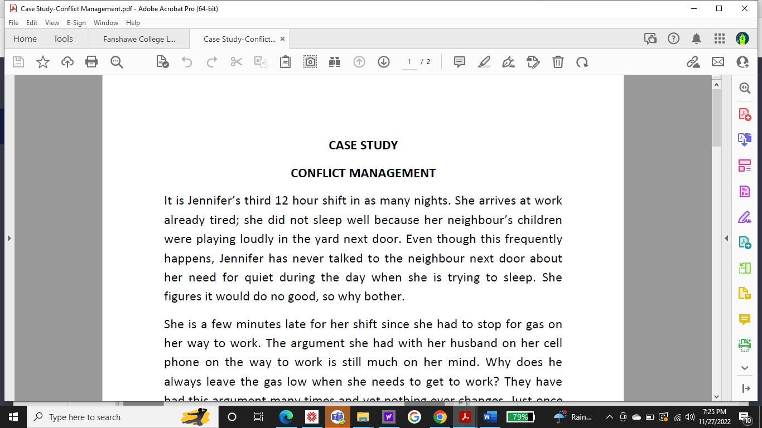
Task: Click the current page number field
Action: click(x=409, y=62)
